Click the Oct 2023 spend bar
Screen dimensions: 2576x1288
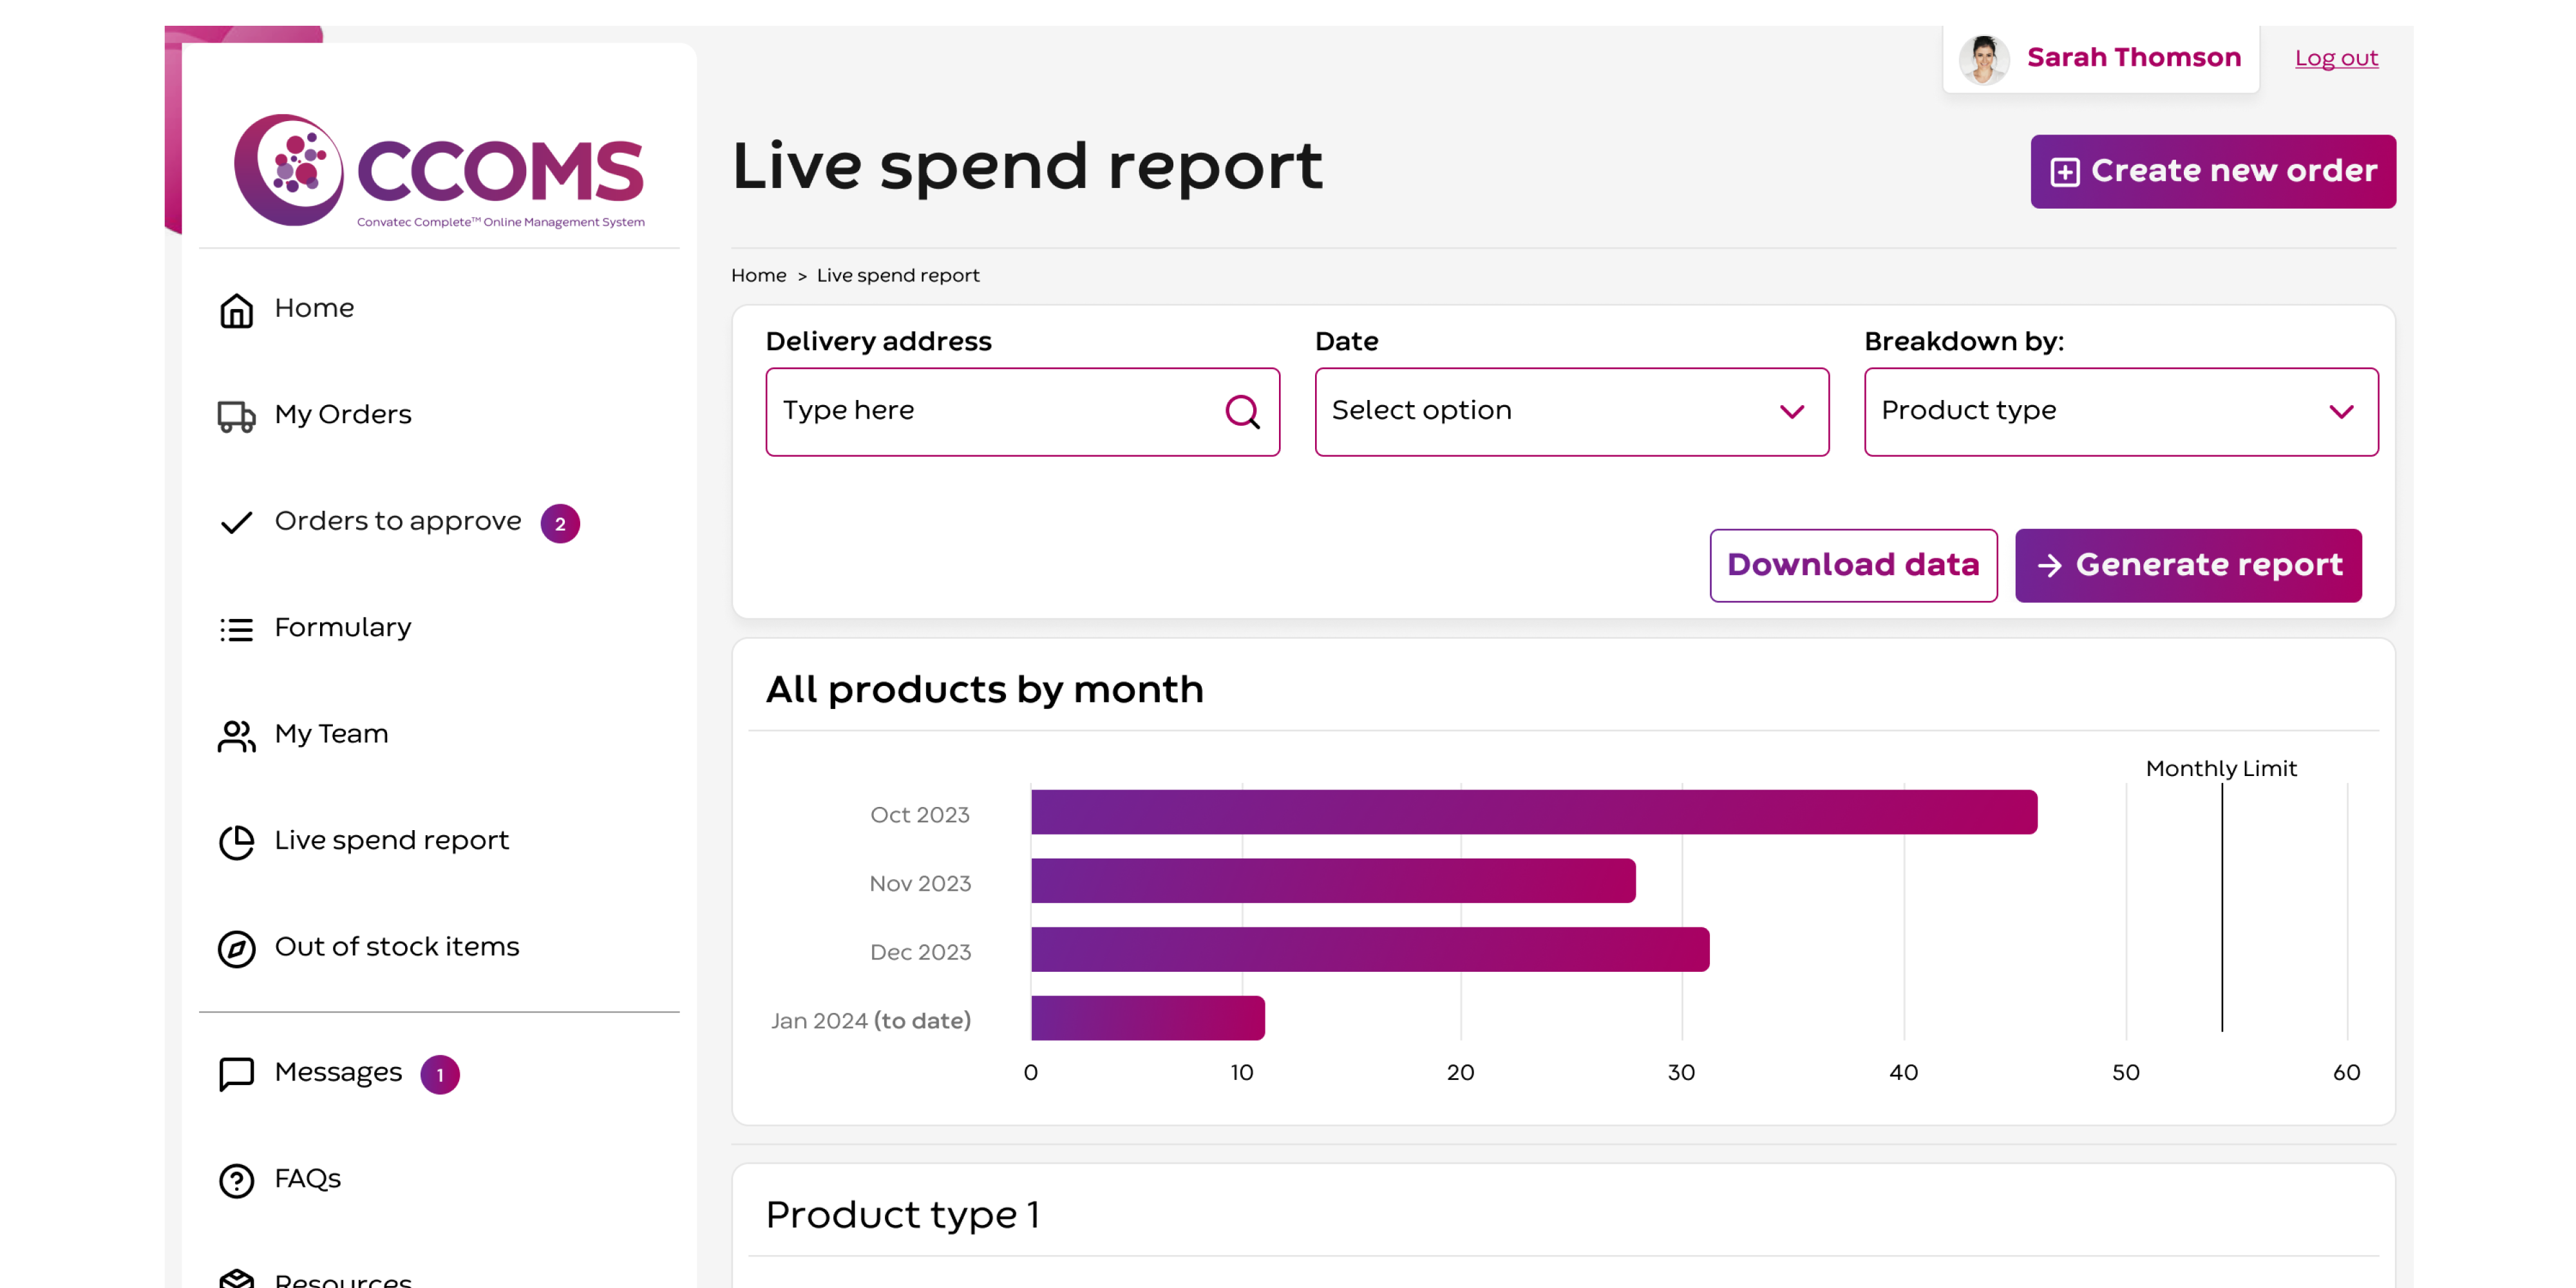[x=1534, y=812]
